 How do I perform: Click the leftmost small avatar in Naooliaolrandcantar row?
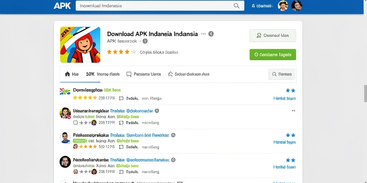tap(75, 172)
